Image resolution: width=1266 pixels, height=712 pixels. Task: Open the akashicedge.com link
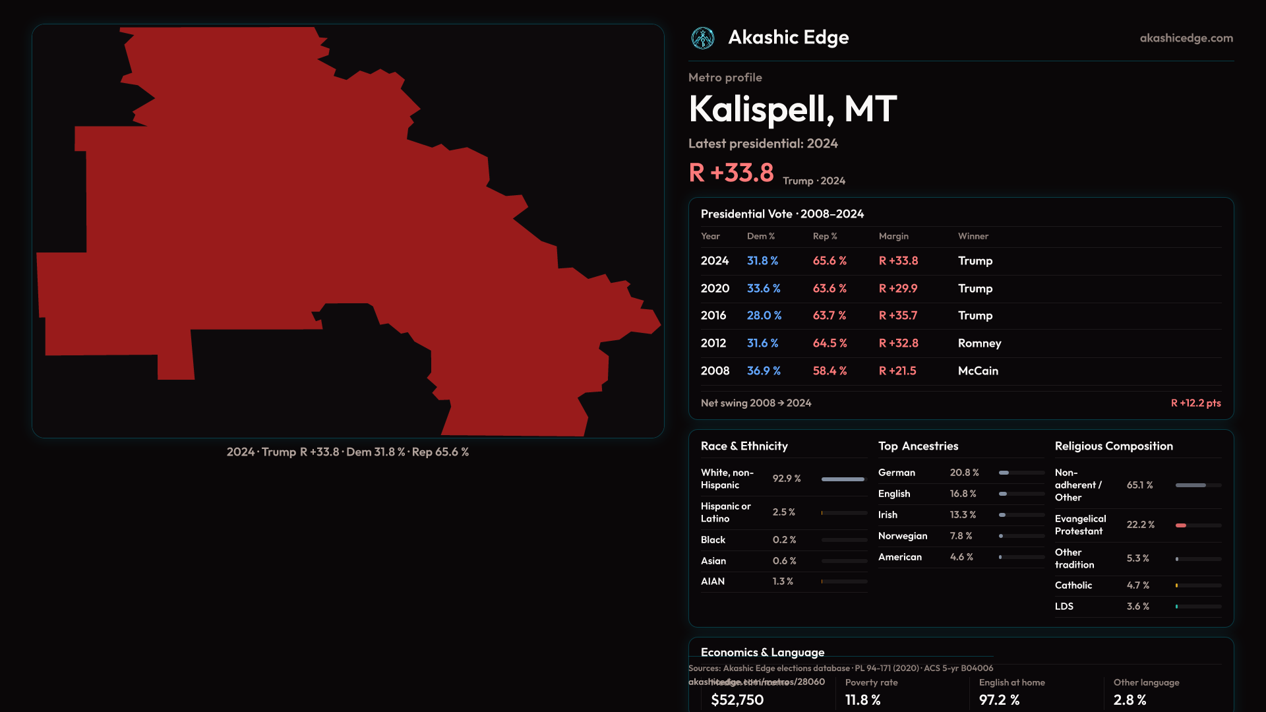(x=1186, y=38)
